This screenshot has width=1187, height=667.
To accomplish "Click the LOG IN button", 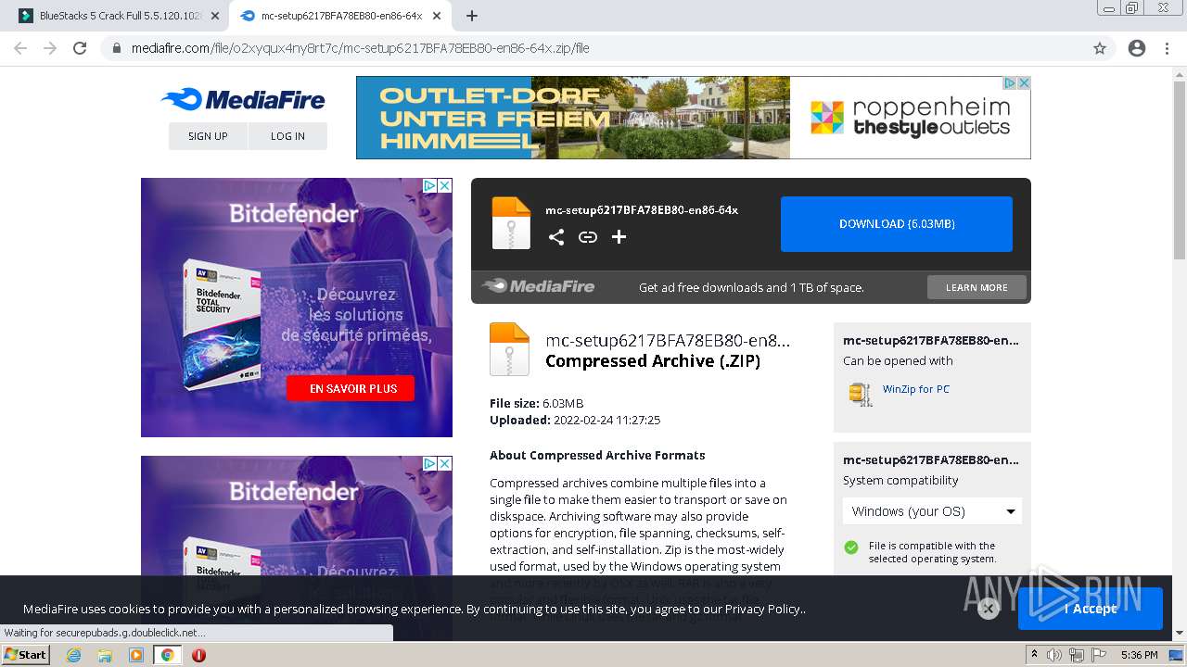I will (x=287, y=135).
